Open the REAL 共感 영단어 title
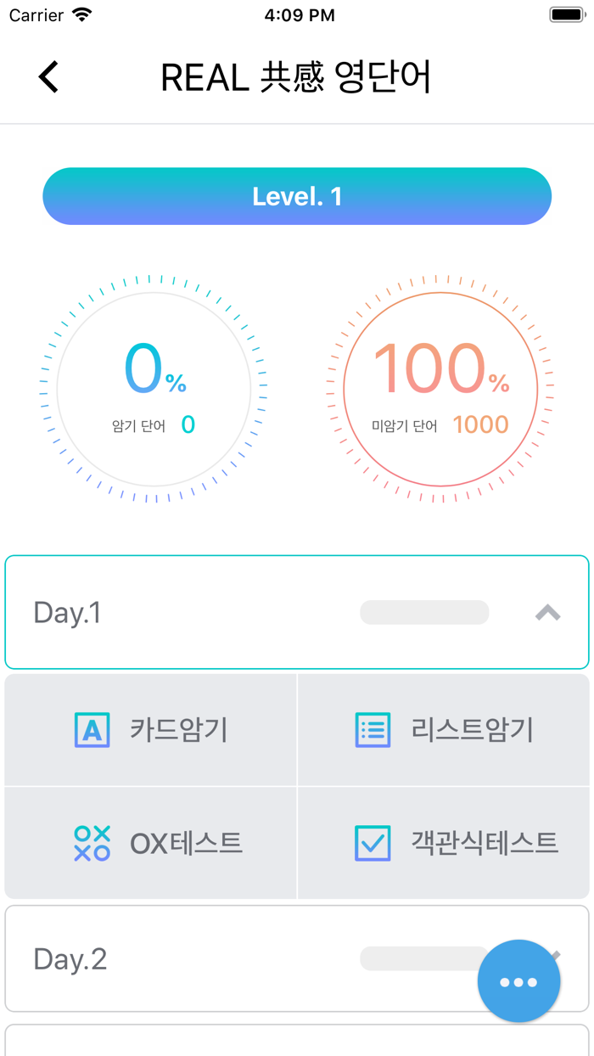The image size is (594, 1056). coord(297,76)
